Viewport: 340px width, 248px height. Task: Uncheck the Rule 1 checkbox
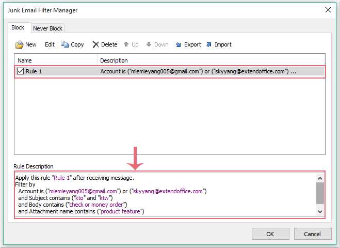coord(21,71)
